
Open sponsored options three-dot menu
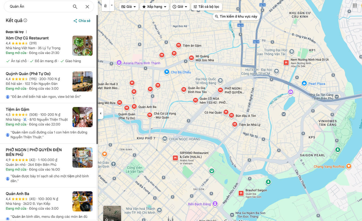pyautogui.click(x=27, y=32)
